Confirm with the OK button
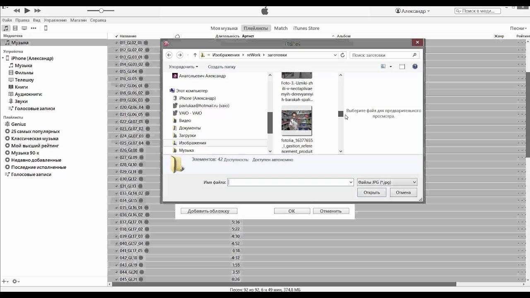Viewport: 530px width, 298px height. coord(292,211)
